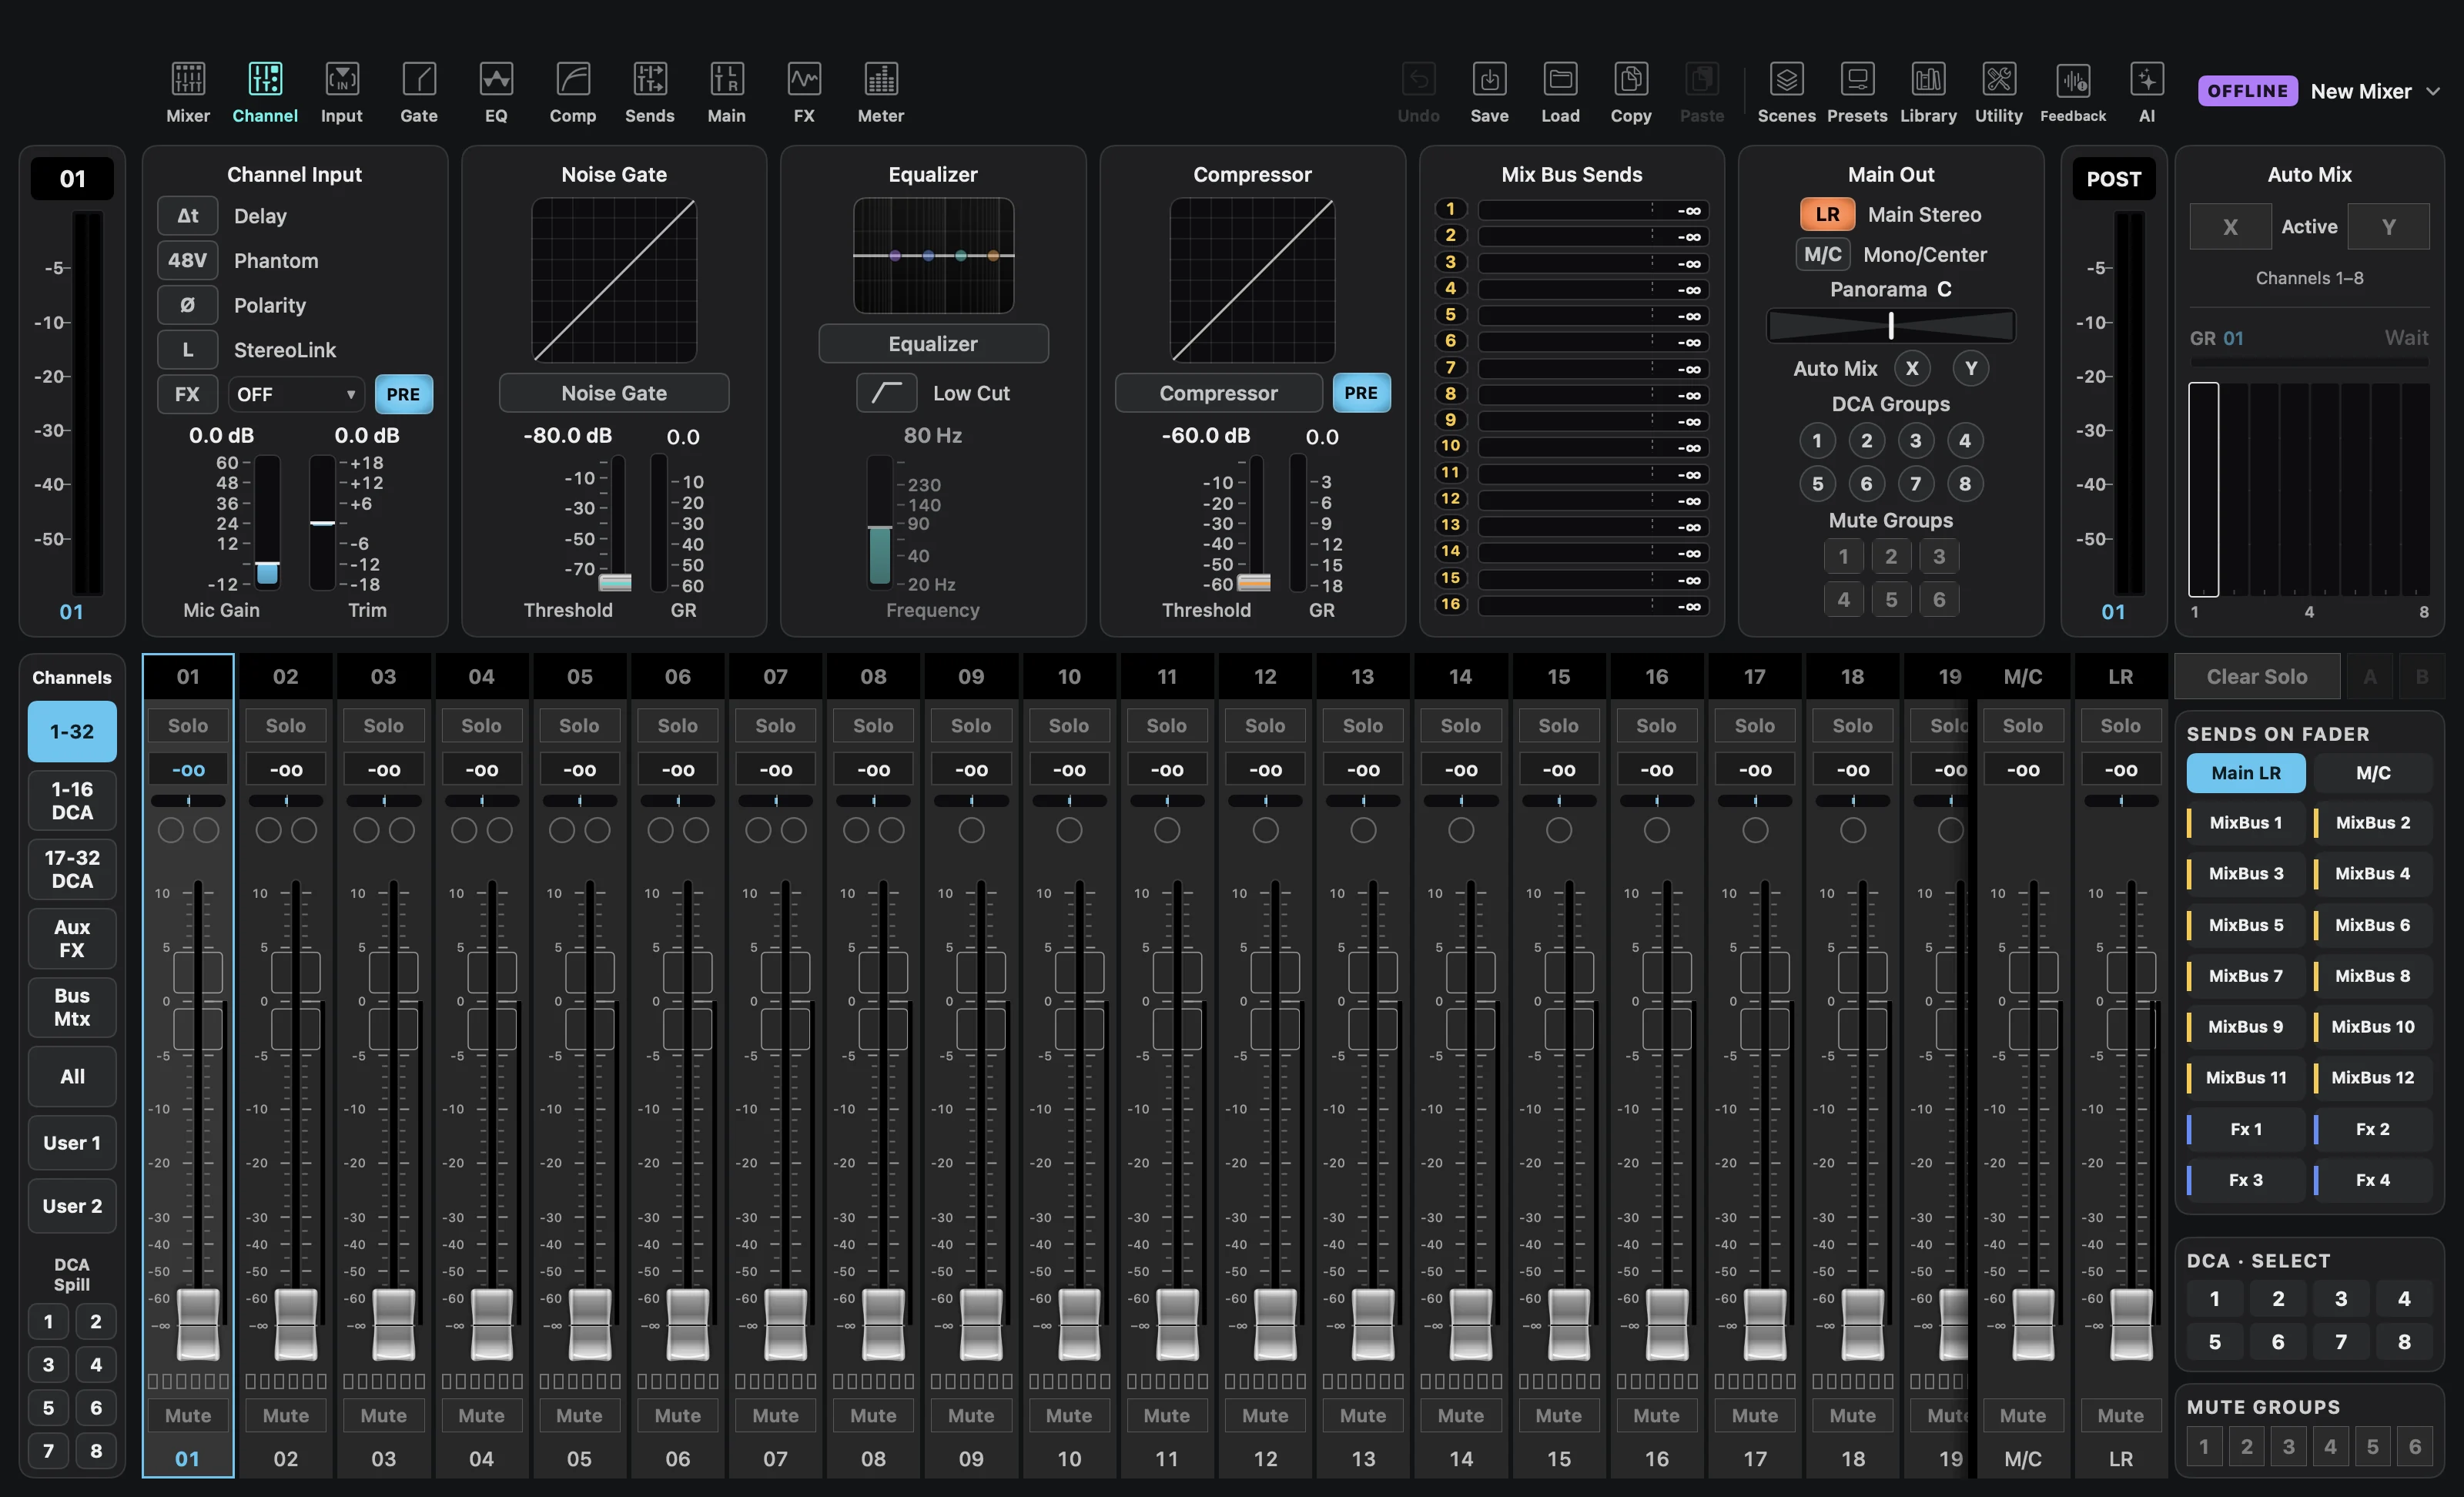
Task: Switch to 1-16 DCA layer
Action: (72, 800)
